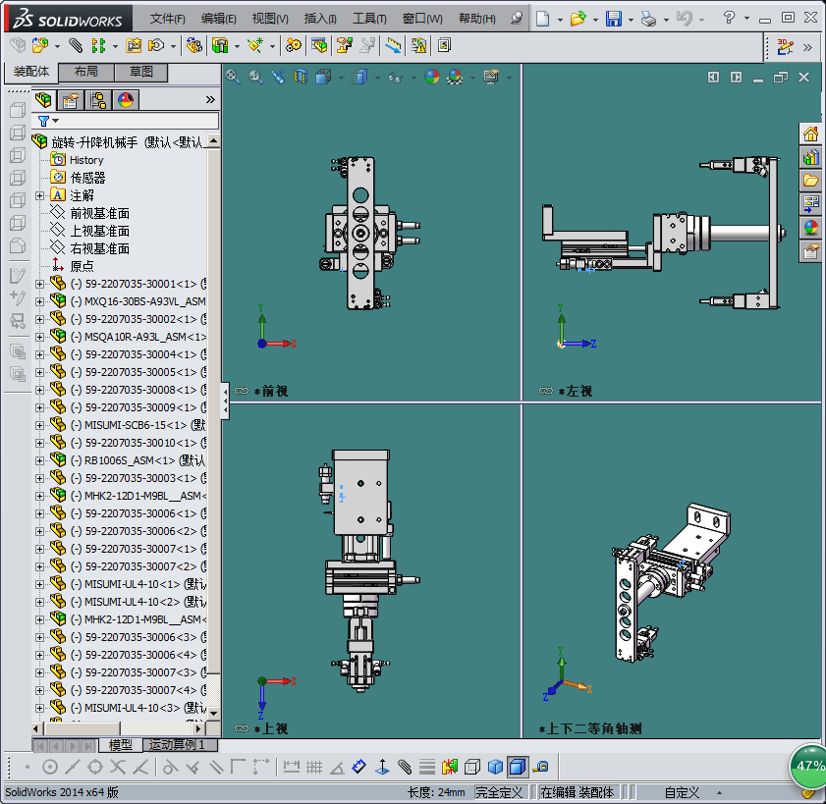Switch to the PropertyManager tab icon
Image resolution: width=826 pixels, height=804 pixels.
tap(71, 99)
